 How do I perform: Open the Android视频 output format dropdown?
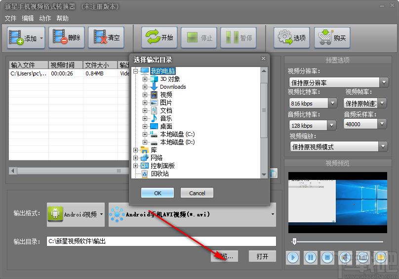coord(76,214)
